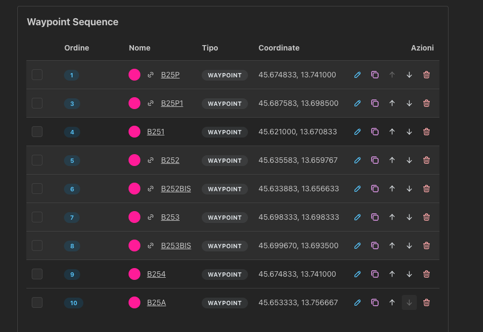The height and width of the screenshot is (332, 483).
Task: Move waypoint B254 up
Action: click(392, 275)
